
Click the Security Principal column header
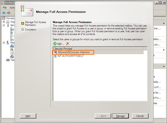coord(98,48)
